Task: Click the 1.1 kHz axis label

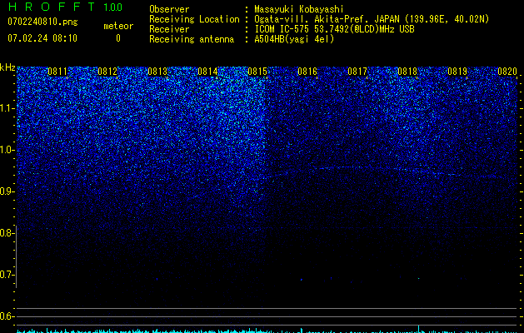Action: [7, 108]
